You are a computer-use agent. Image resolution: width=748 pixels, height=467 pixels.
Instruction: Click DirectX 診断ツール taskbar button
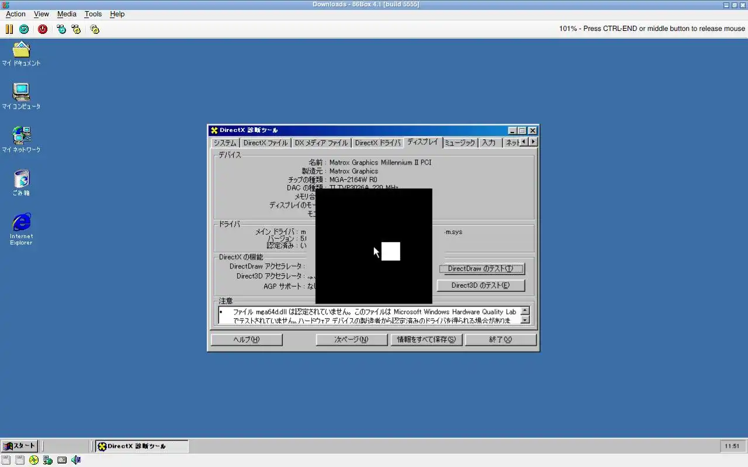click(142, 446)
